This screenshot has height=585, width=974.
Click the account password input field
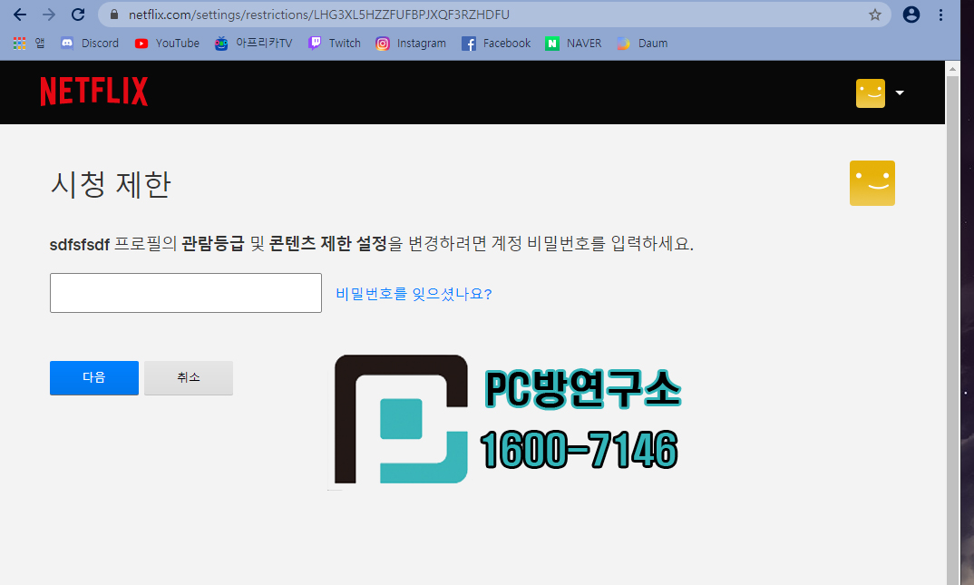[x=186, y=292]
